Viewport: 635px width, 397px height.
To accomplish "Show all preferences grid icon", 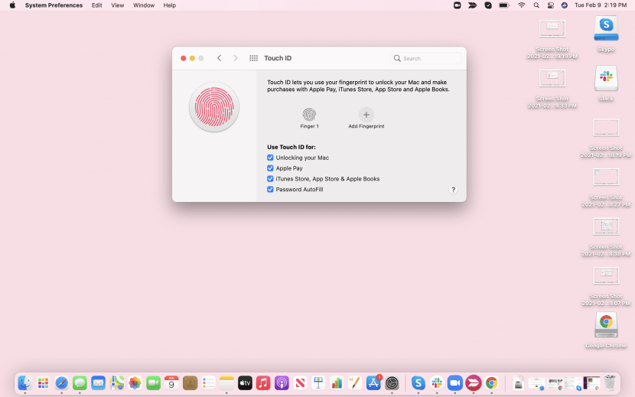I will pyautogui.click(x=253, y=58).
